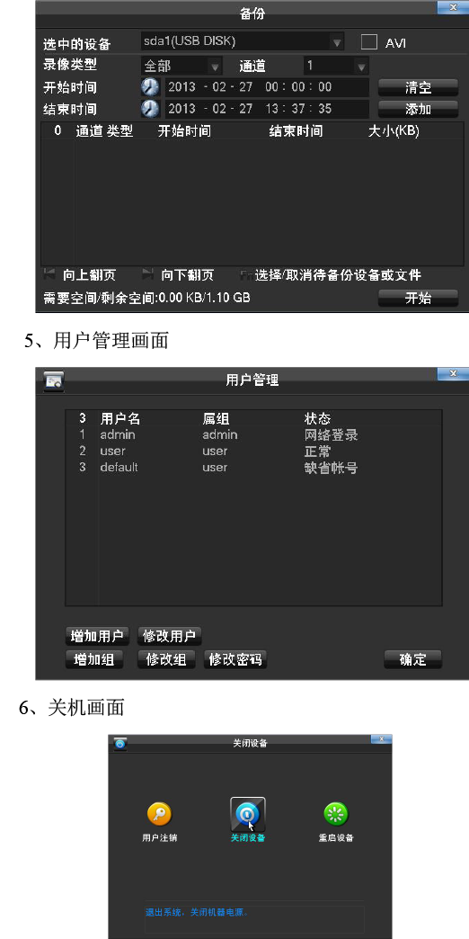Select the default user row
Screen dimensions: 469x939
(x=253, y=467)
